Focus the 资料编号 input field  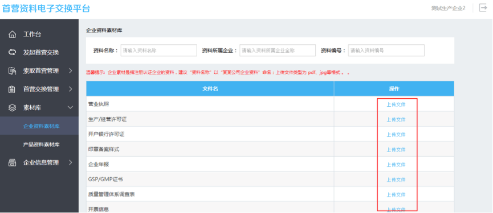coord(386,51)
